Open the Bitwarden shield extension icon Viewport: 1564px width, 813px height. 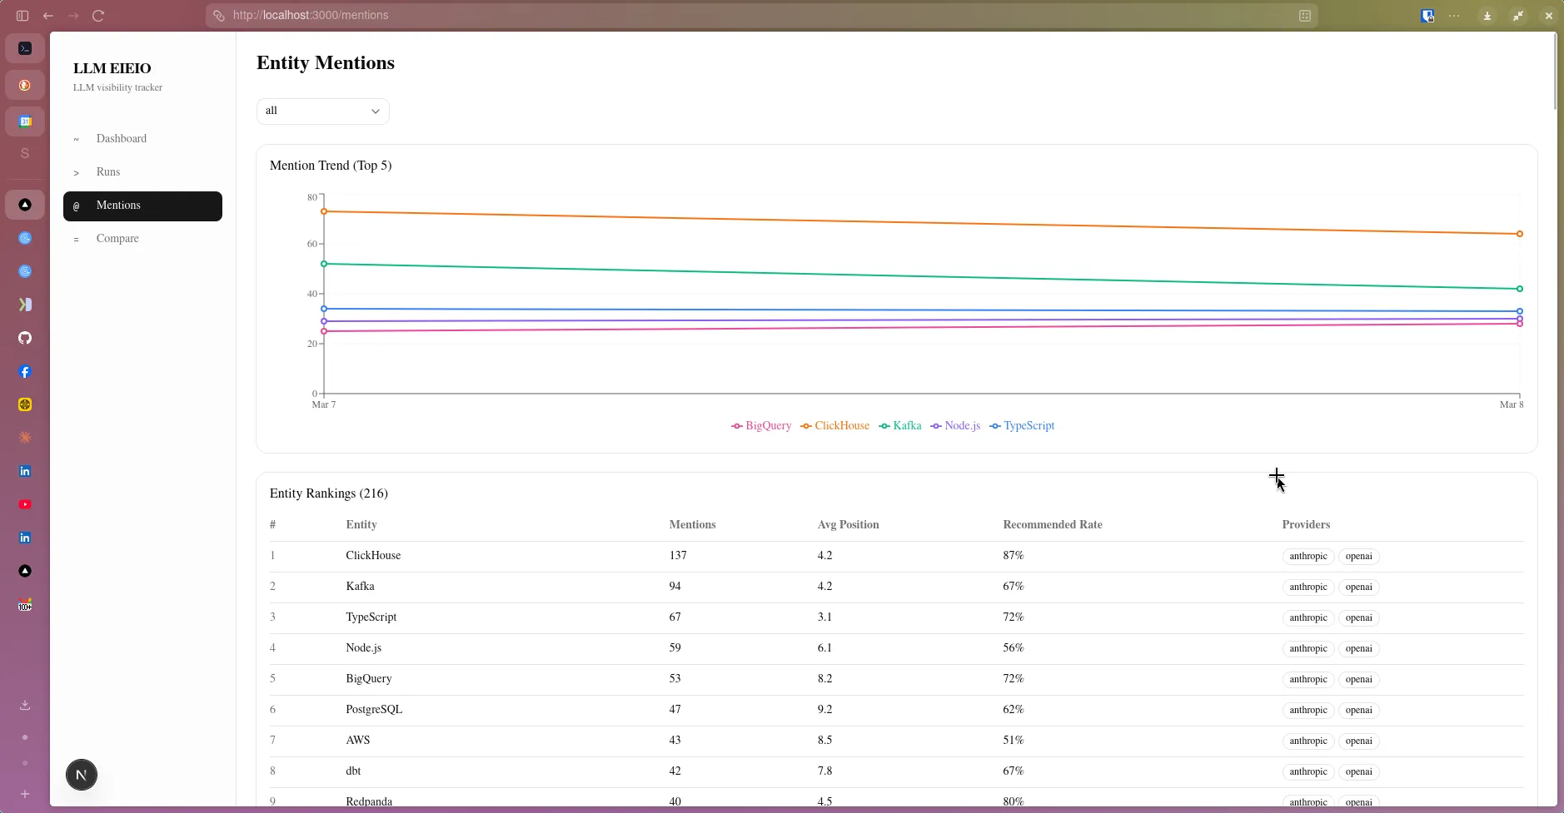click(1427, 16)
